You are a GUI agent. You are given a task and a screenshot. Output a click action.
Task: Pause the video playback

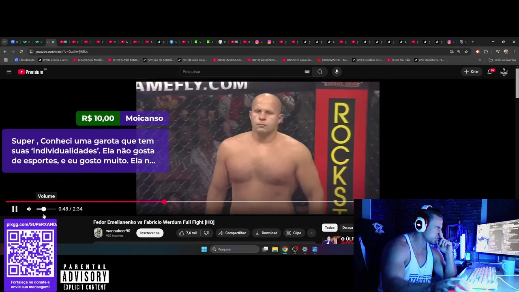[x=15, y=209]
